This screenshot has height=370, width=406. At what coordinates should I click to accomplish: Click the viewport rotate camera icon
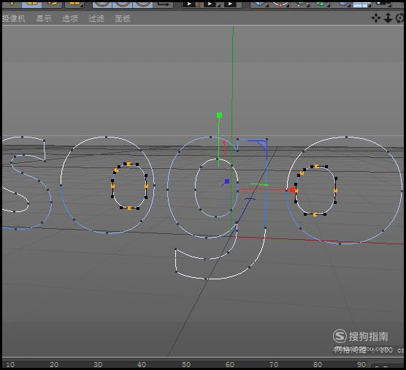coord(399,18)
